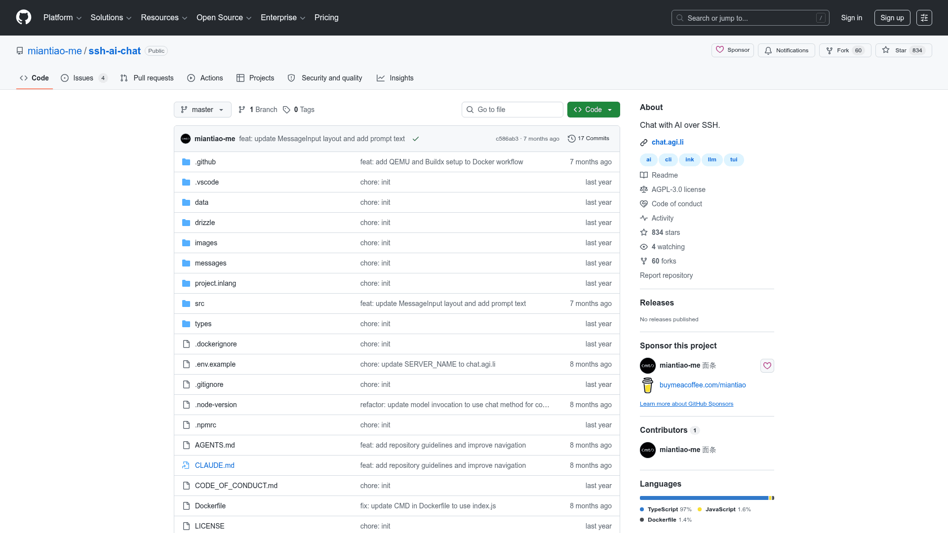Switch to the Actions tab
This screenshot has height=533, width=948.
pyautogui.click(x=205, y=78)
